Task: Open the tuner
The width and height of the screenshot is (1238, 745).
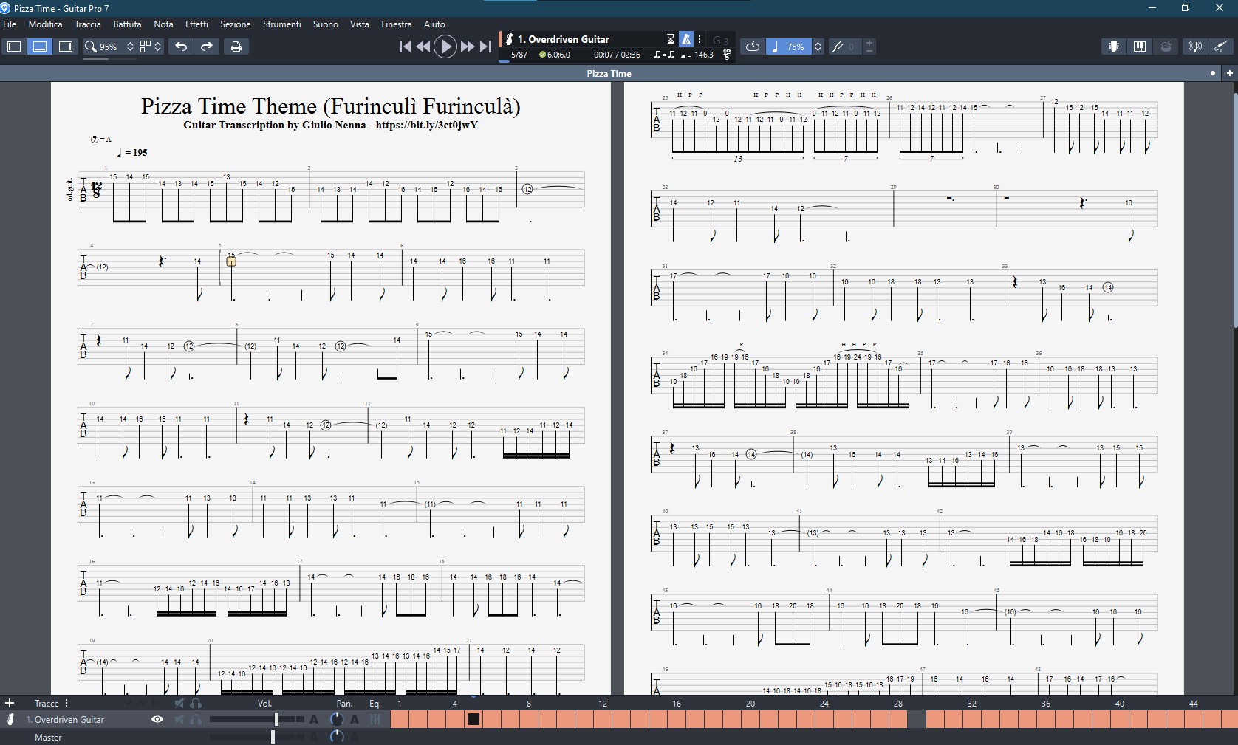Action: coord(1194,47)
